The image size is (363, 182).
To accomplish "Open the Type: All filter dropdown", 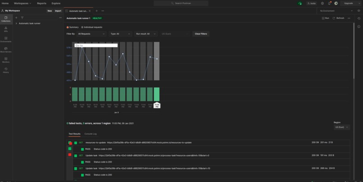I will pyautogui.click(x=120, y=34).
